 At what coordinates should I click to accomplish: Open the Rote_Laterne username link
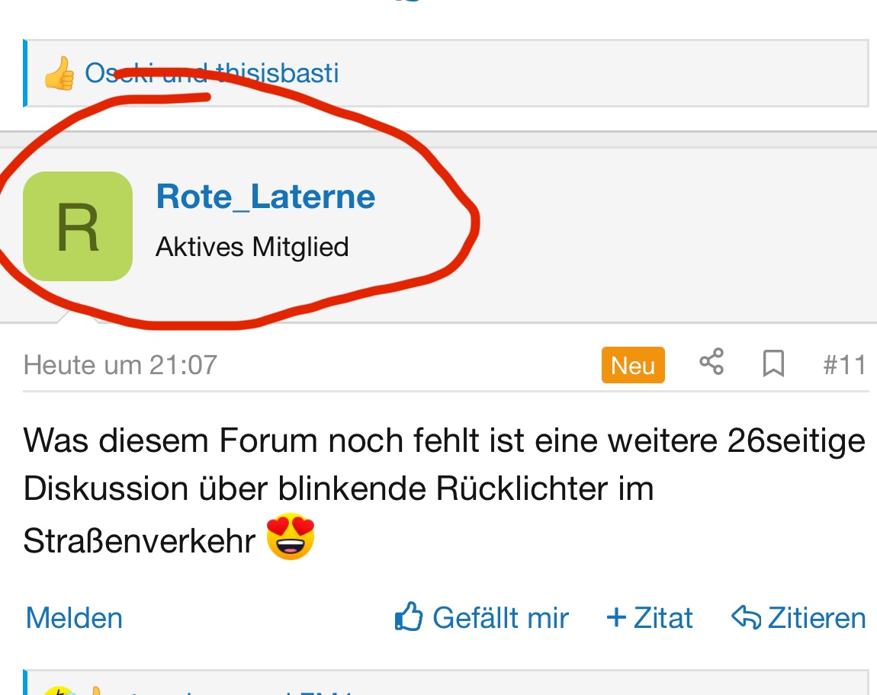tap(265, 197)
